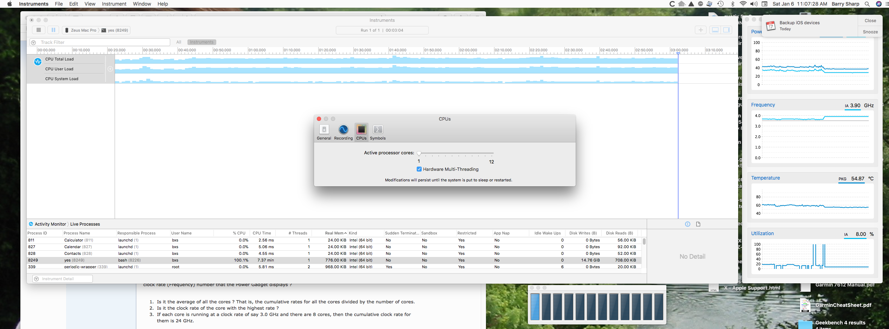Stop the recording with the square stop button
This screenshot has height=329, width=889.
point(39,30)
